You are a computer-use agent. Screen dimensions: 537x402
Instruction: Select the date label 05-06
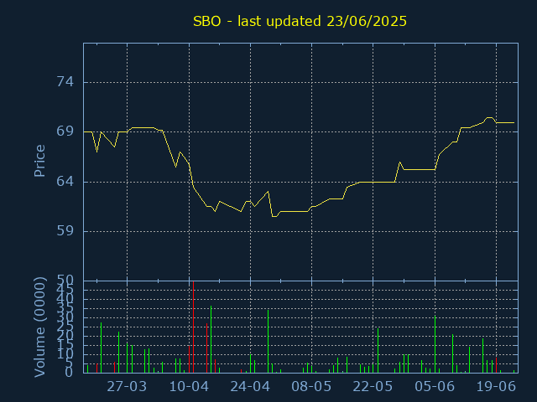point(435,387)
